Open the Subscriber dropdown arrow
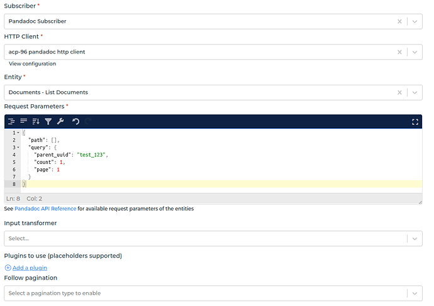Screen dimensions: 434x306 415,21
